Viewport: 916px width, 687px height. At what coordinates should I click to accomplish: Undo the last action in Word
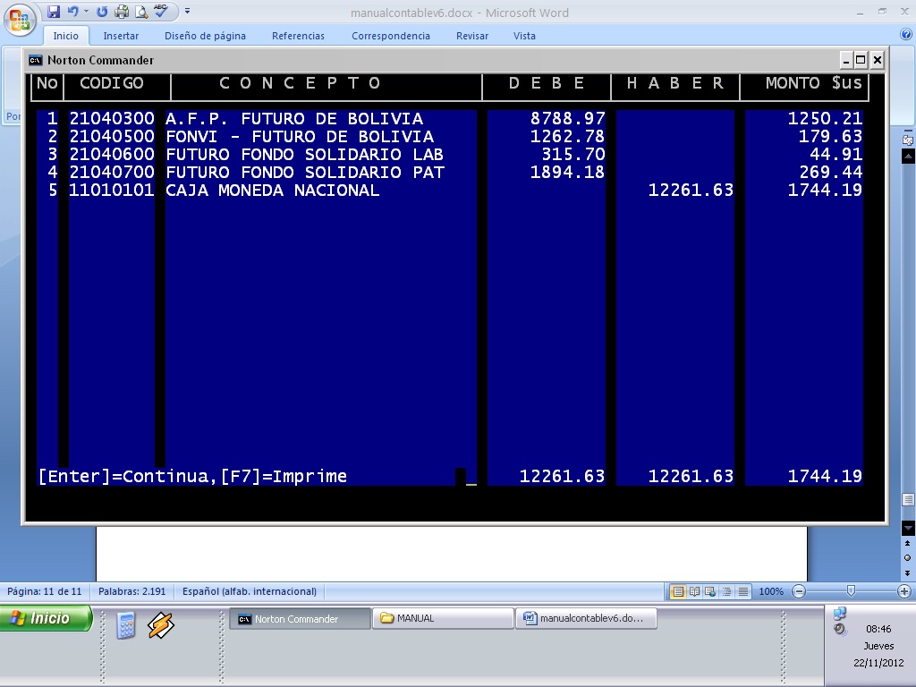click(73, 12)
